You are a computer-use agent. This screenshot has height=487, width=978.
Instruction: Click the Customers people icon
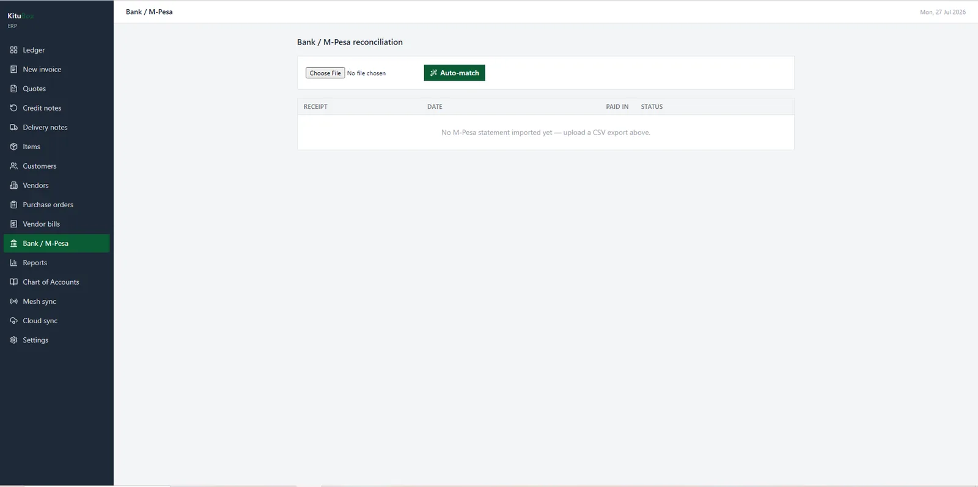point(13,166)
